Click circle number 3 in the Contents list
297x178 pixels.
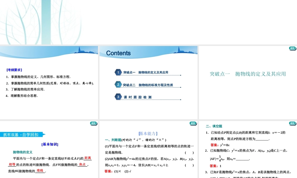118,97
